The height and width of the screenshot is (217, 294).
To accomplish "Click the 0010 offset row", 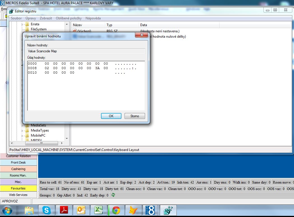I will tap(32, 73).
